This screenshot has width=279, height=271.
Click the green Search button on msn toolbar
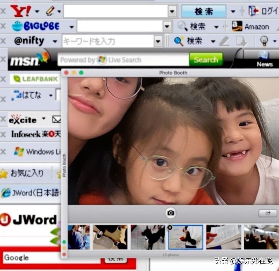point(206,59)
